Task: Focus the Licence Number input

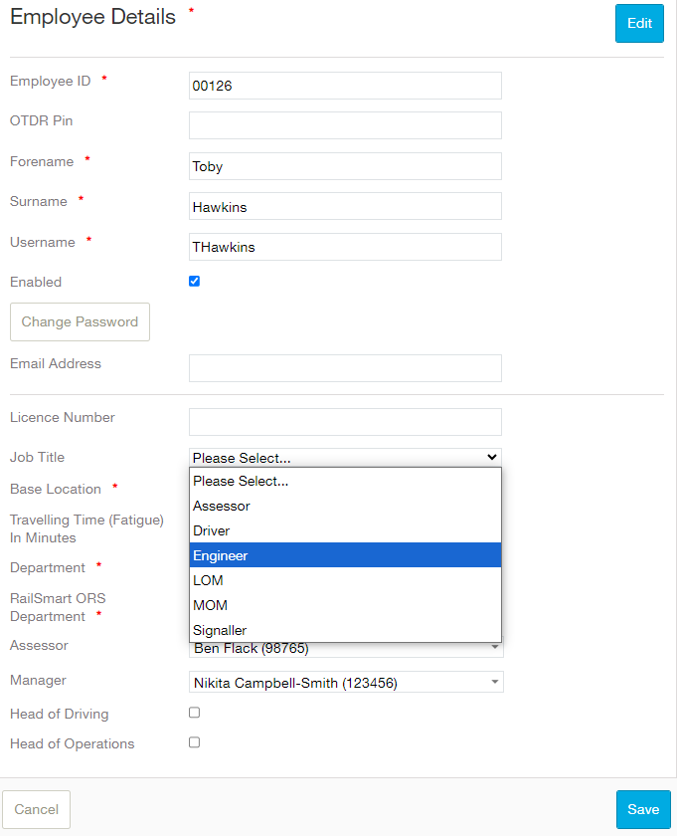Action: (345, 422)
